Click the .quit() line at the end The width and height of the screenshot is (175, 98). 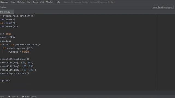(5, 81)
